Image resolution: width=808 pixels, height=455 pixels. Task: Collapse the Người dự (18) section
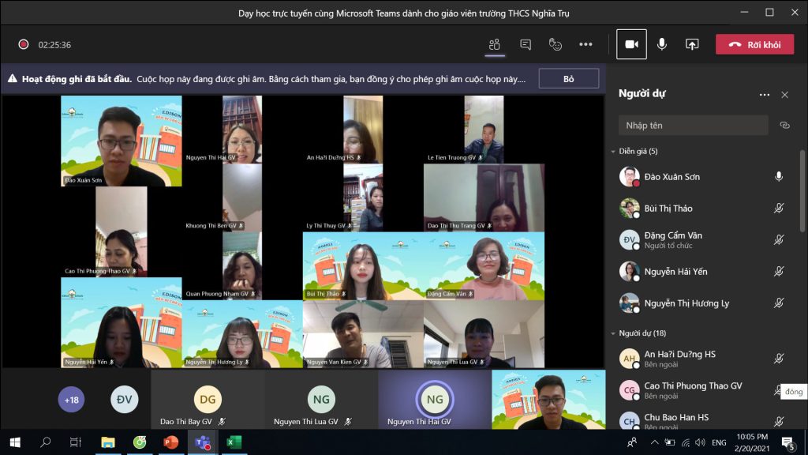point(613,333)
